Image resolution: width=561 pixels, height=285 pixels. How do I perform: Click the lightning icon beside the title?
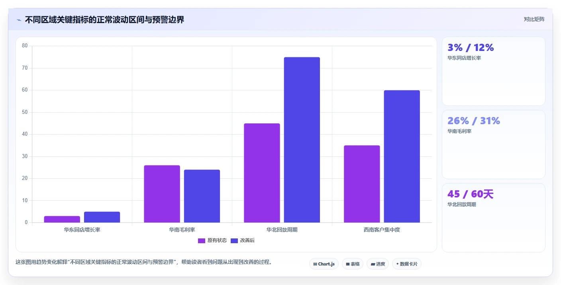tap(19, 20)
